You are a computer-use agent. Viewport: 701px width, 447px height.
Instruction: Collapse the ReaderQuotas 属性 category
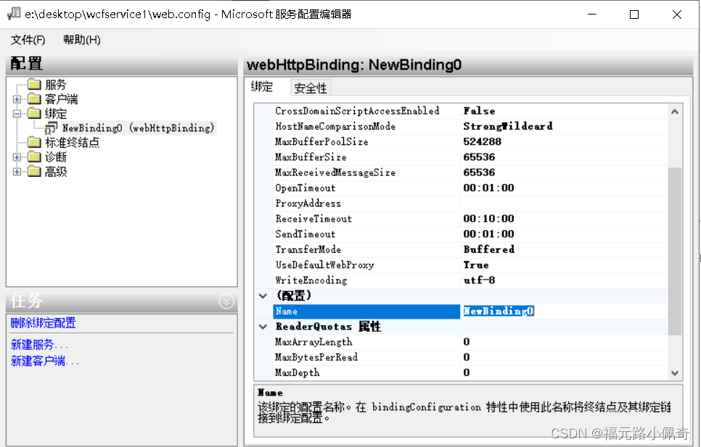(263, 327)
